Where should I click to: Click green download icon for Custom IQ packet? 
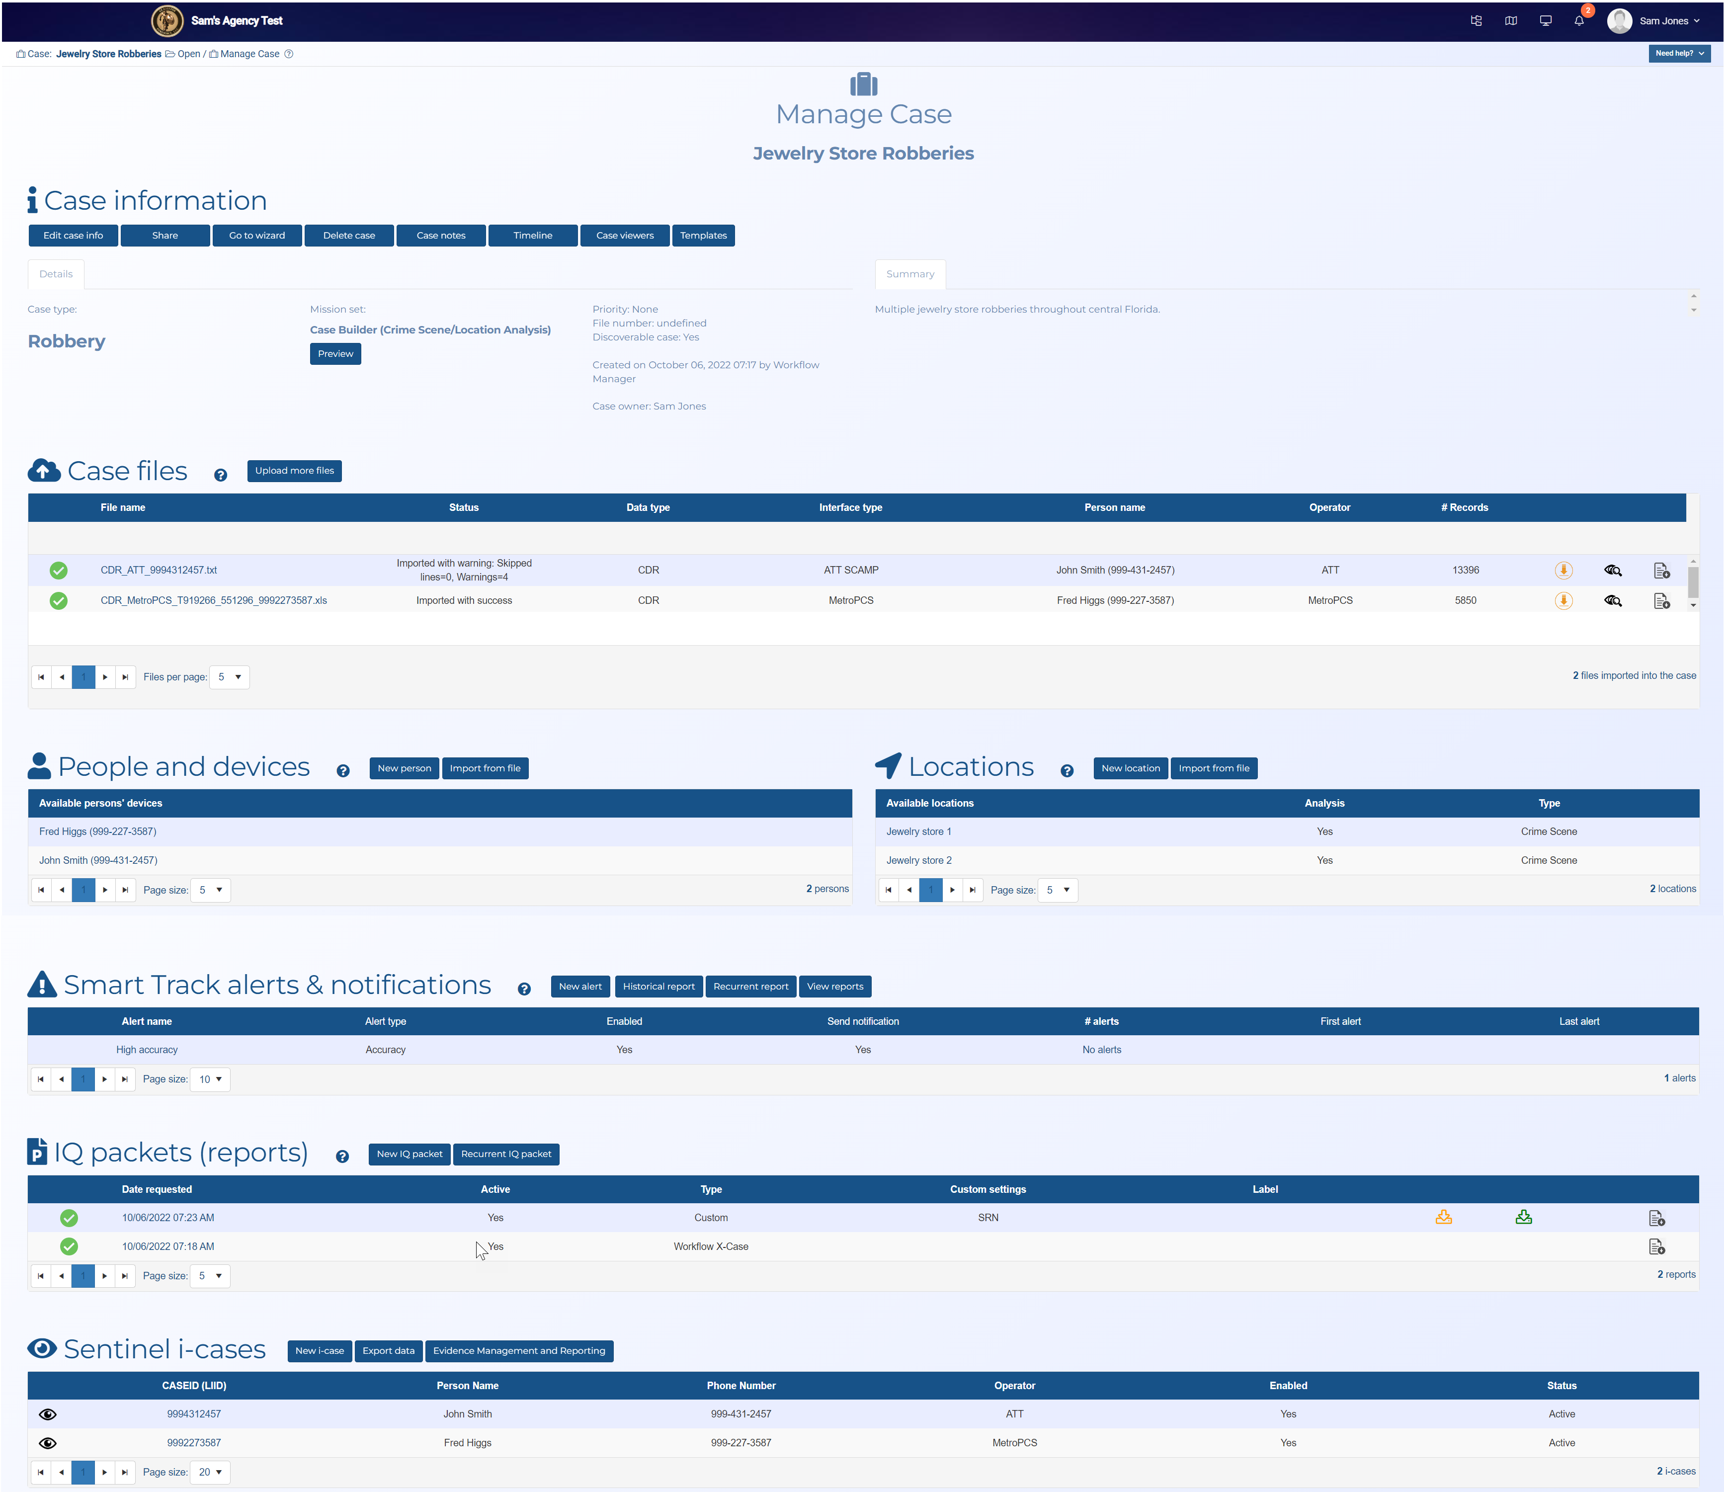click(x=1523, y=1217)
